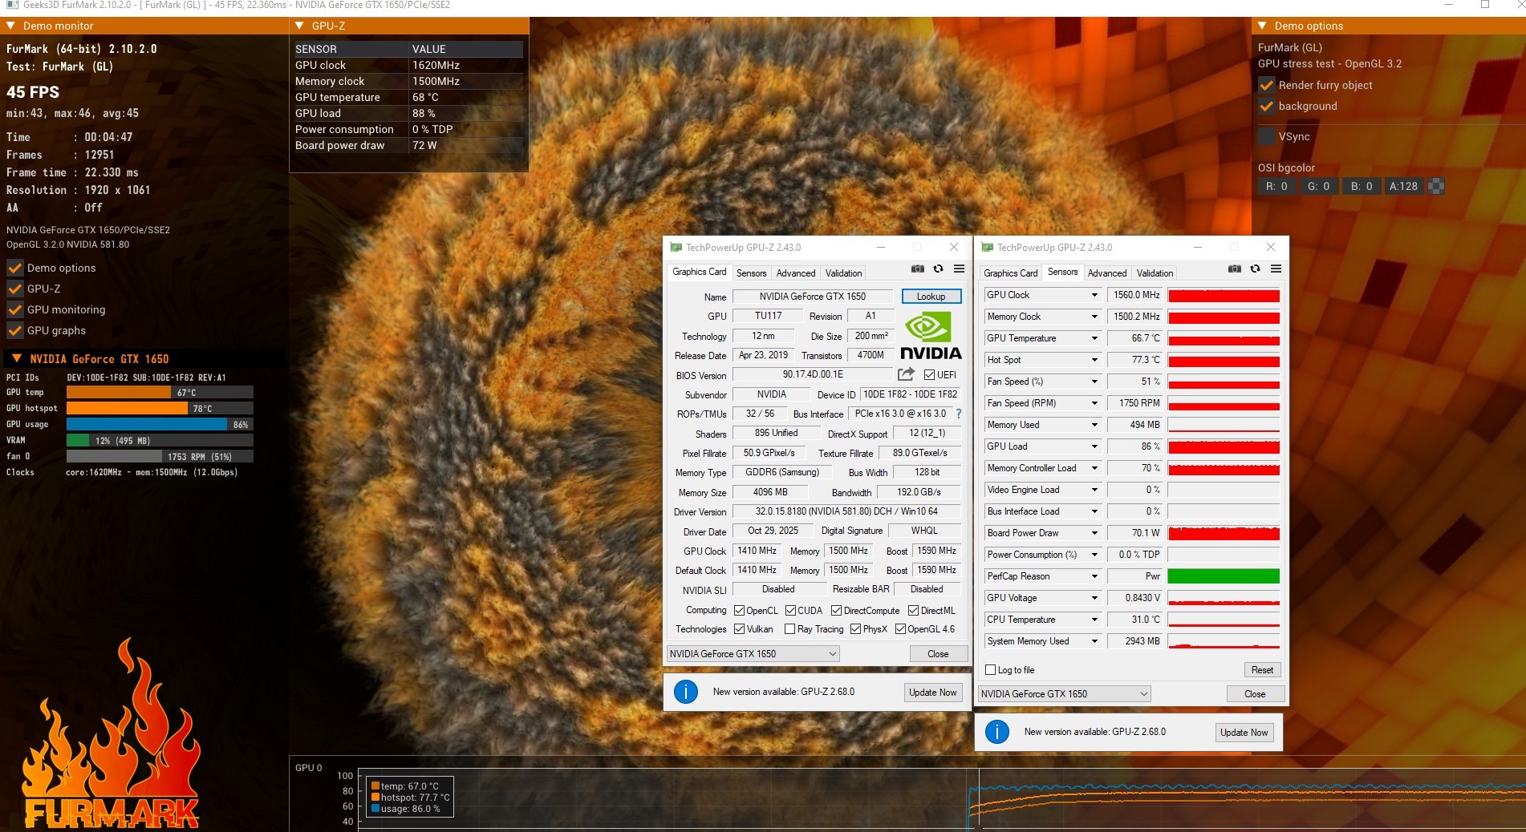Screen dimensions: 1526x832
Task: Click the info icon in Sensors window update banner
Action: [x=997, y=732]
